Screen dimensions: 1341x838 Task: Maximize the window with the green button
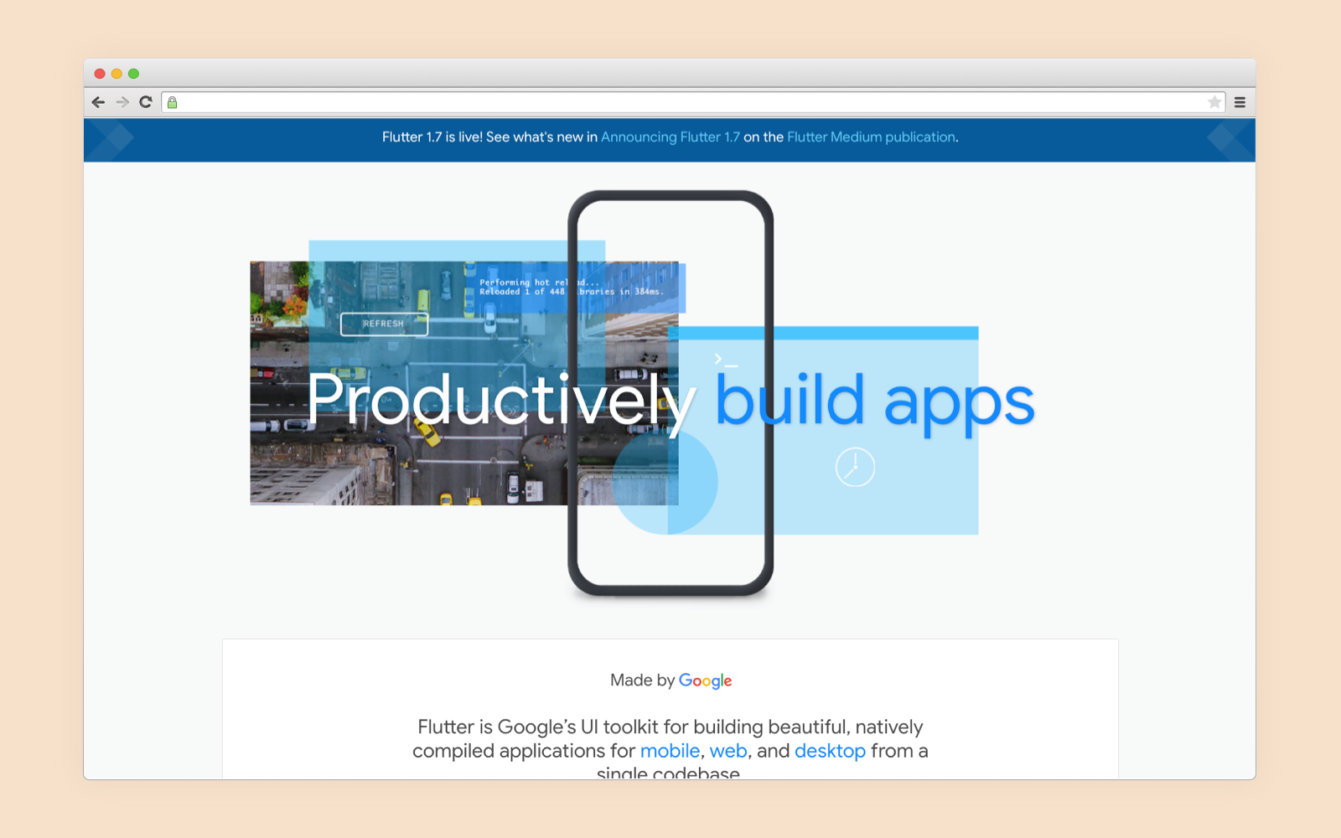point(133,74)
